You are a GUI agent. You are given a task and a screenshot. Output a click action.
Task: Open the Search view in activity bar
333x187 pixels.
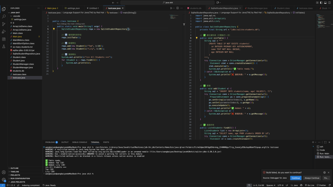4,17
